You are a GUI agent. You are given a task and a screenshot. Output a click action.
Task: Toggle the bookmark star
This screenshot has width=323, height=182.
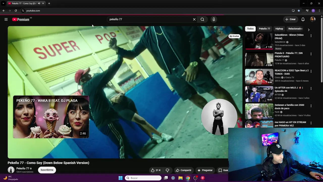point(299,11)
